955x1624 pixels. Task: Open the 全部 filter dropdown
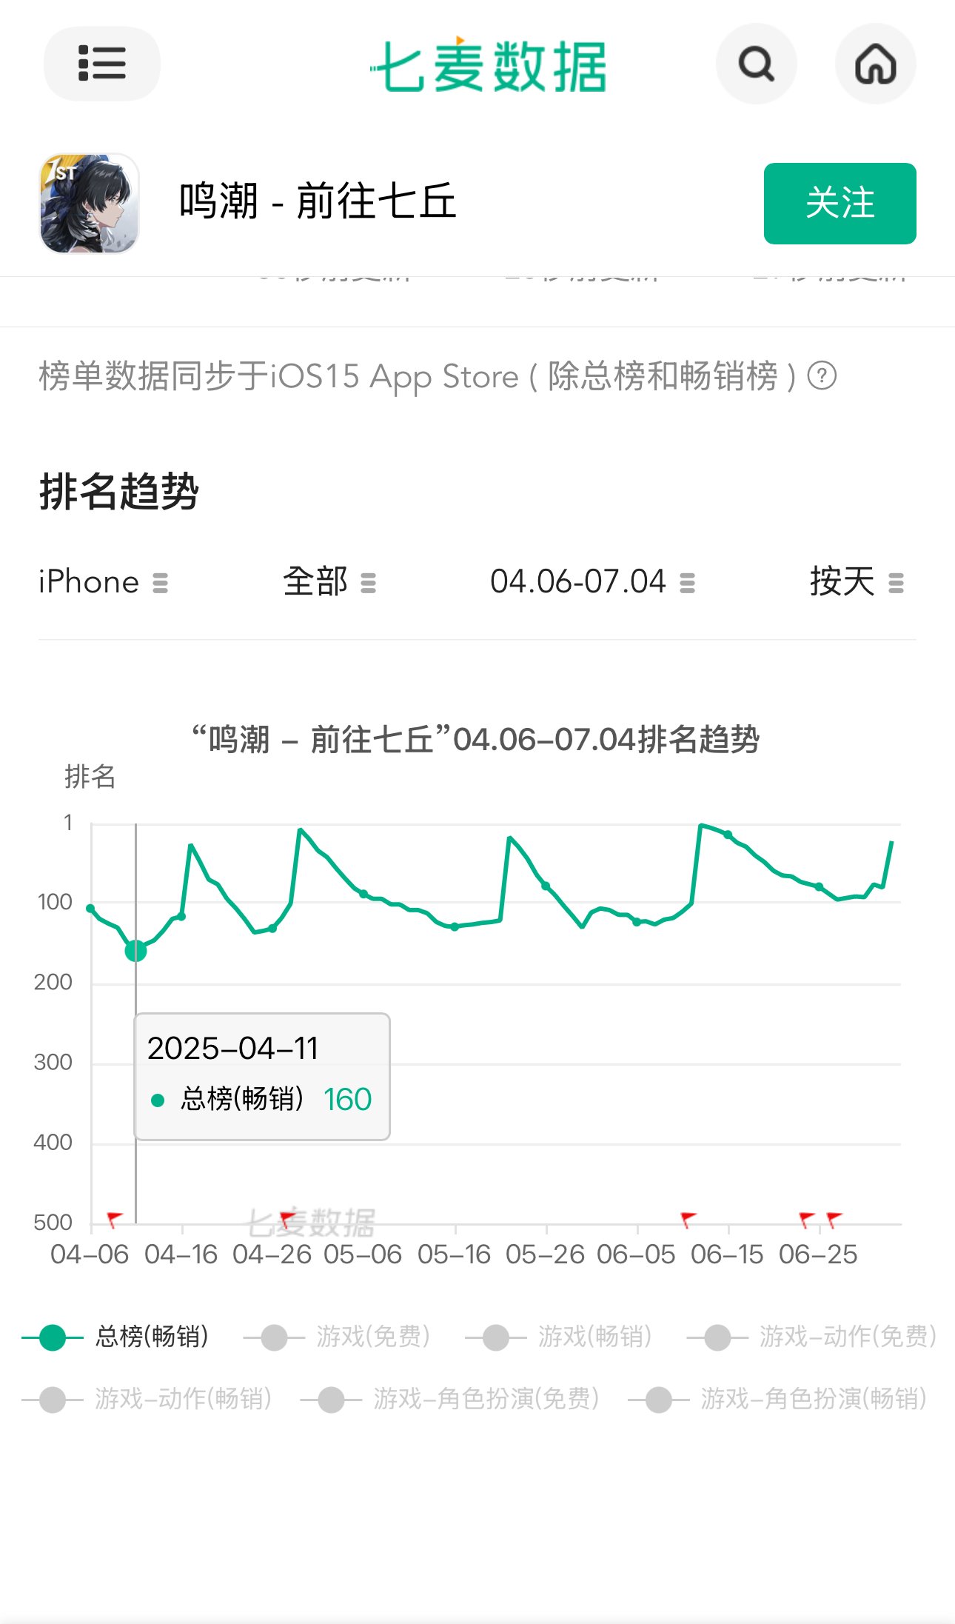point(329,582)
